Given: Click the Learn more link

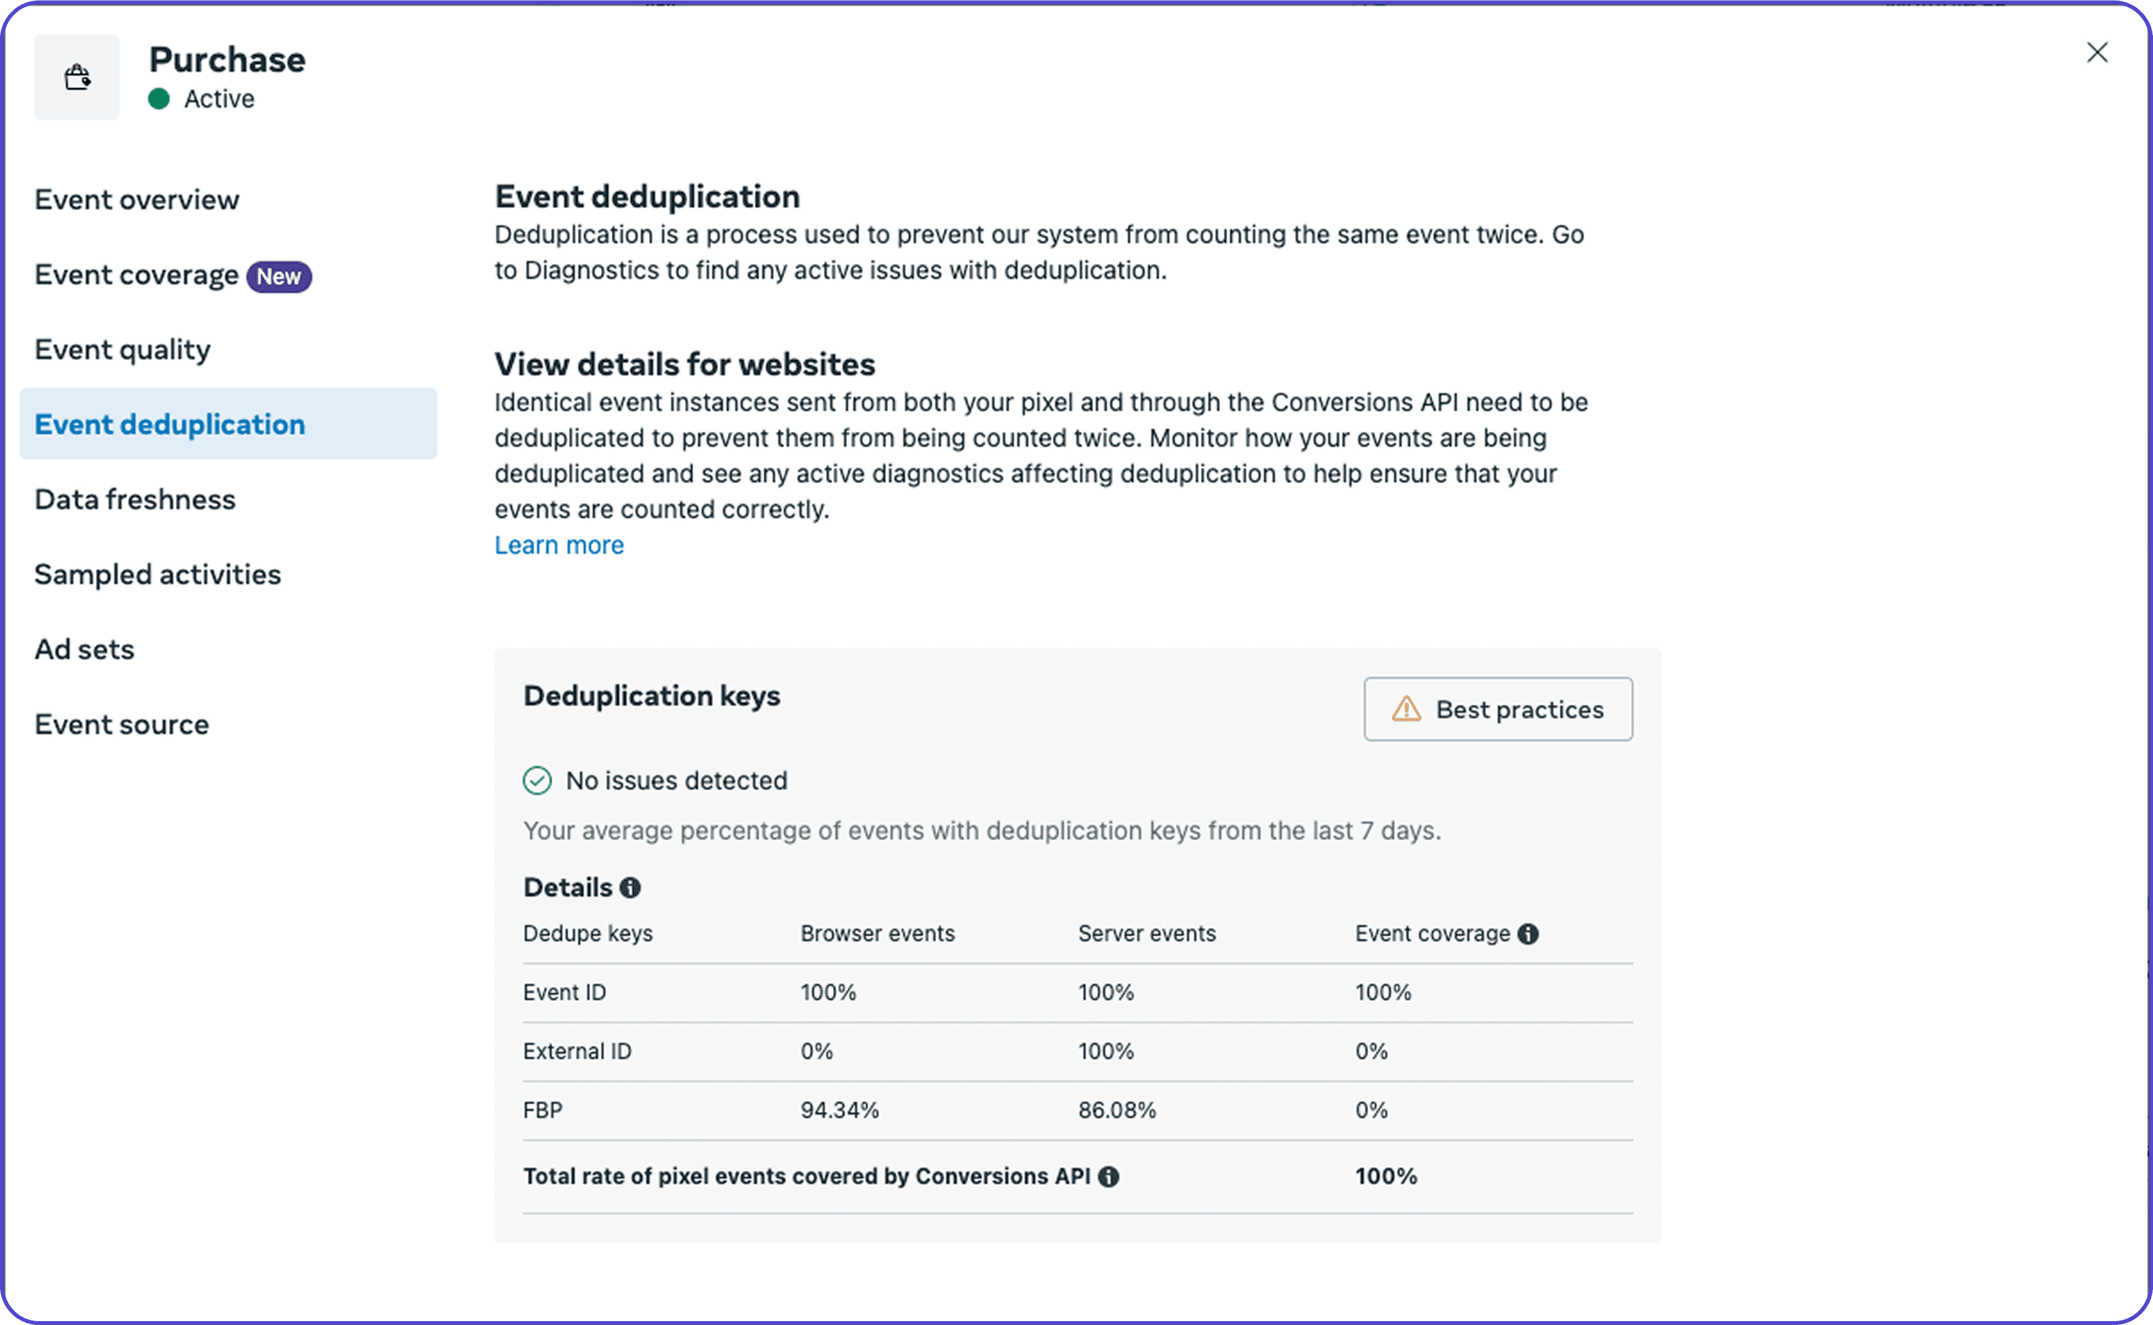Looking at the screenshot, I should (x=559, y=545).
